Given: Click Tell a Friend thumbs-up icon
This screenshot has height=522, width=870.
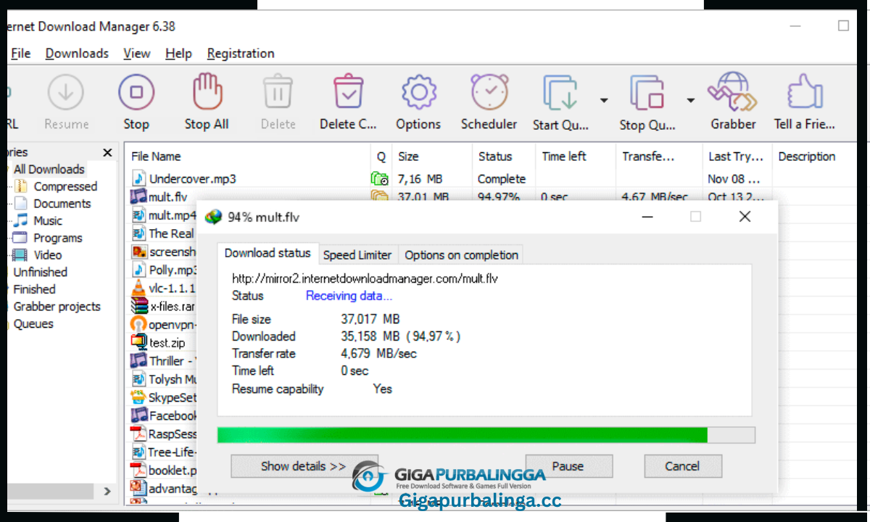Looking at the screenshot, I should click(x=804, y=92).
